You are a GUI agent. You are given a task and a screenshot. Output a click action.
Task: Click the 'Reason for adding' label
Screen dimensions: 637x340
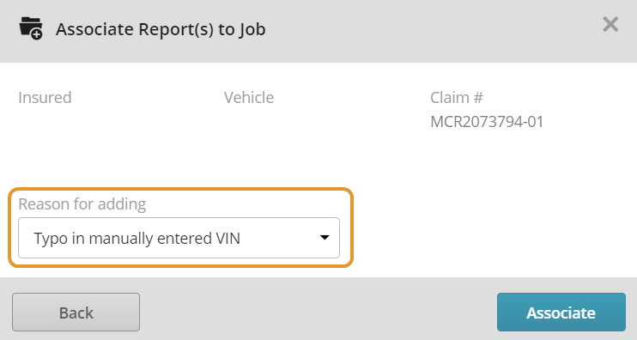click(x=82, y=204)
